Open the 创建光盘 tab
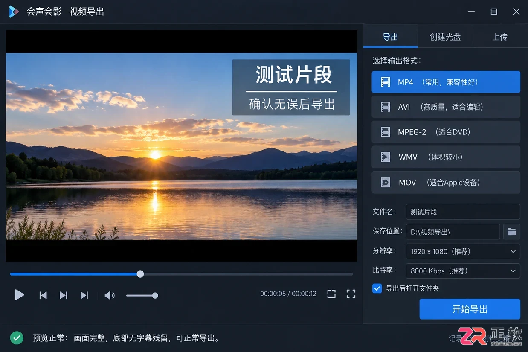Image resolution: width=528 pixels, height=352 pixels. 445,37
